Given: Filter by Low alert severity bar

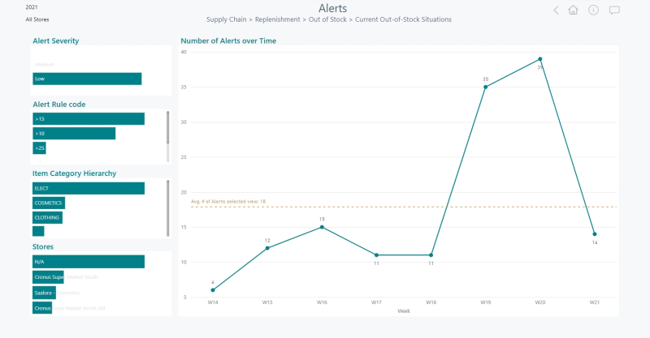Looking at the screenshot, I should coord(87,79).
